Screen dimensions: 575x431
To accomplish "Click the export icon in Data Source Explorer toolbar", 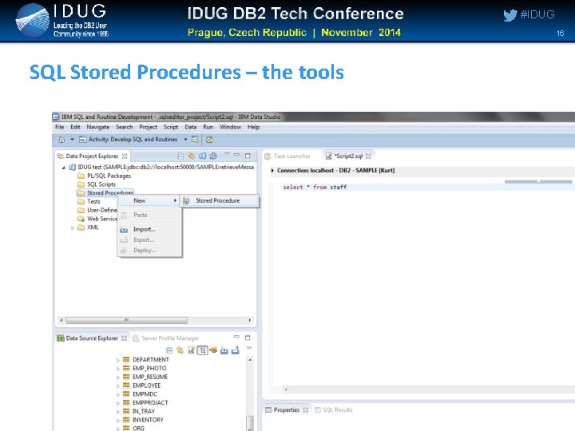I will click(235, 350).
